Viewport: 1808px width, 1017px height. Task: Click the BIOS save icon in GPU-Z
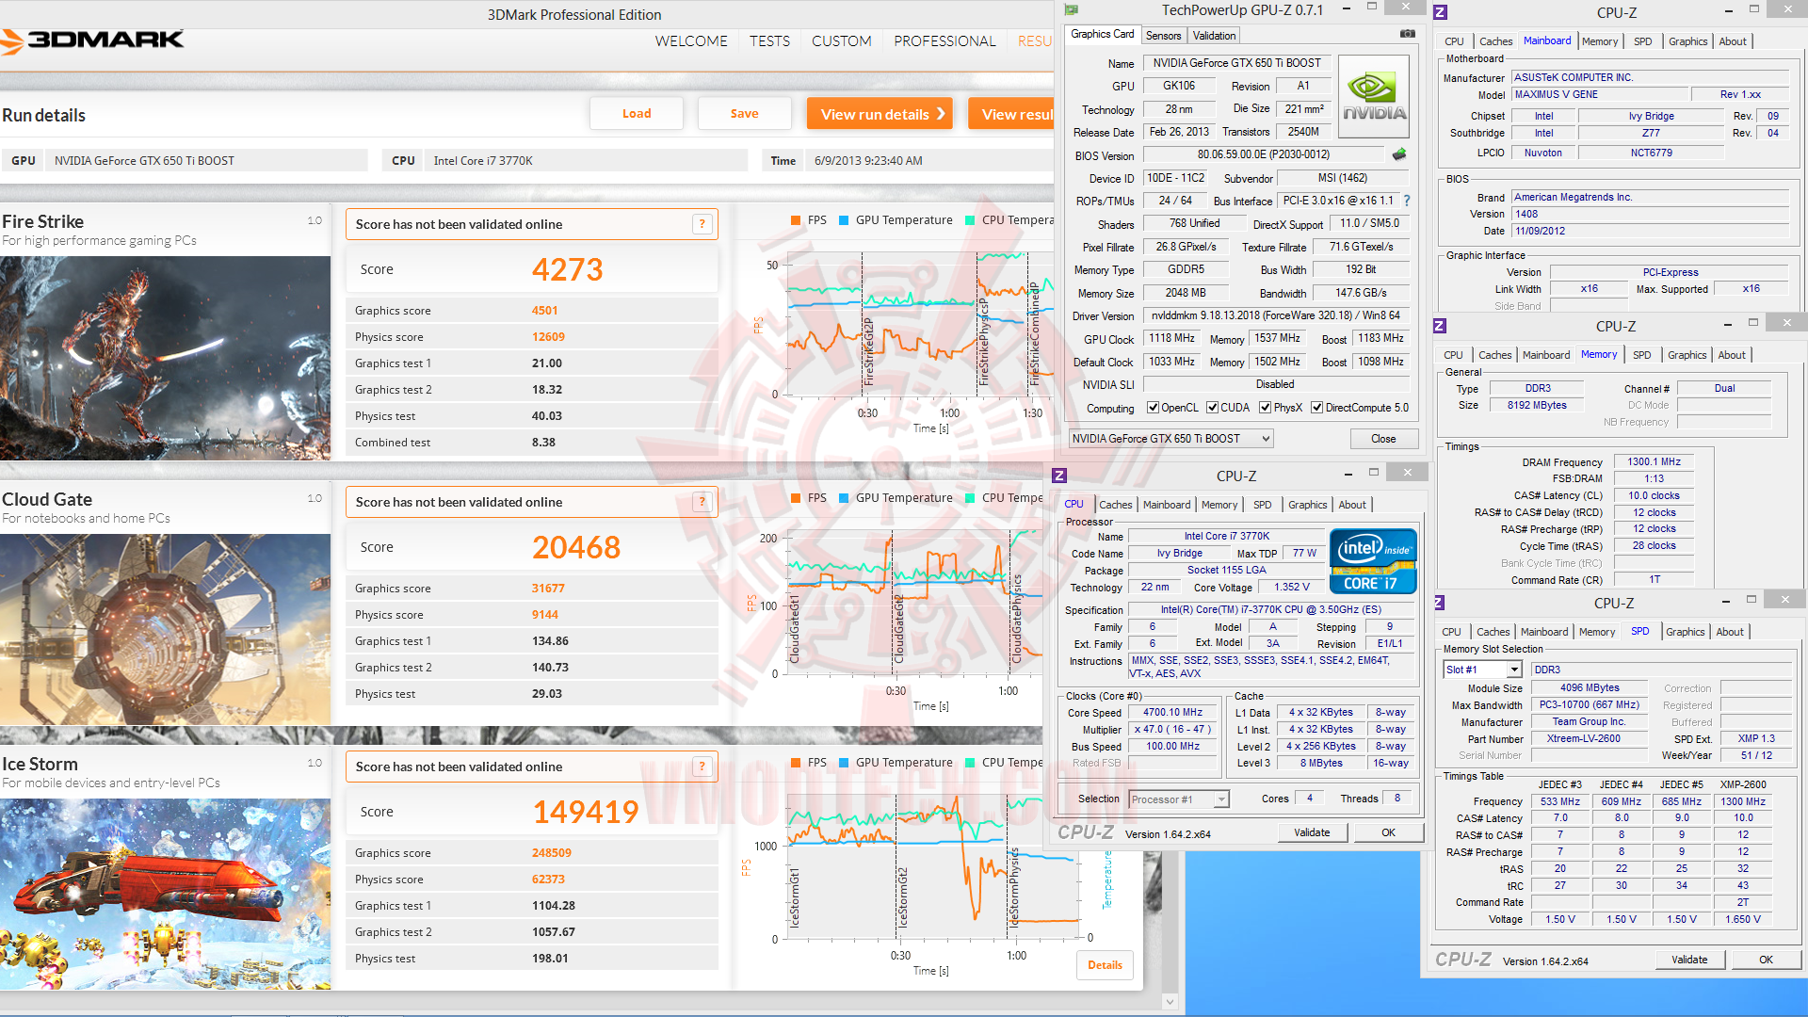(1399, 154)
